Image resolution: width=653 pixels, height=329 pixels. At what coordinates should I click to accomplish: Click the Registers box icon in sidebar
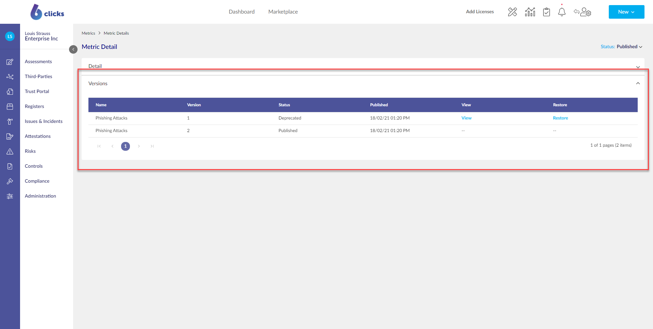tap(10, 107)
